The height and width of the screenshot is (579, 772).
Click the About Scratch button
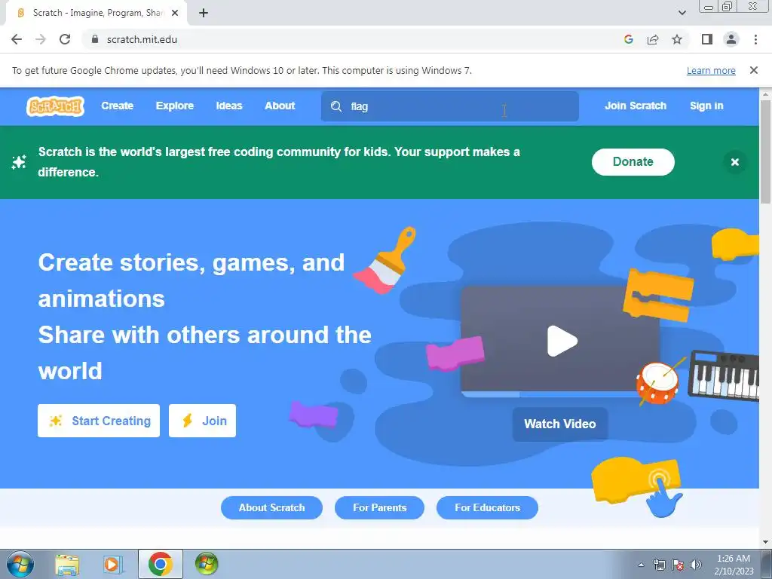click(x=271, y=507)
